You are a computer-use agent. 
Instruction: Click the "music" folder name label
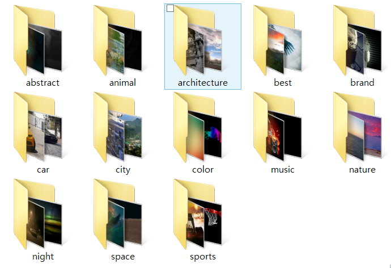pyautogui.click(x=282, y=170)
